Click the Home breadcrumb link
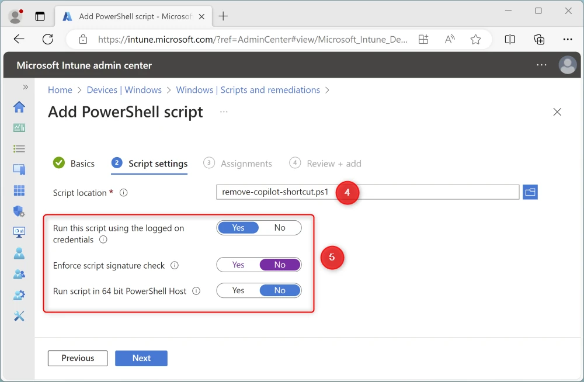The image size is (584, 382). (60, 90)
